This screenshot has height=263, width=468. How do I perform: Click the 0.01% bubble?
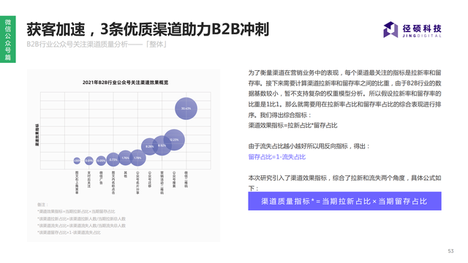(88, 161)
